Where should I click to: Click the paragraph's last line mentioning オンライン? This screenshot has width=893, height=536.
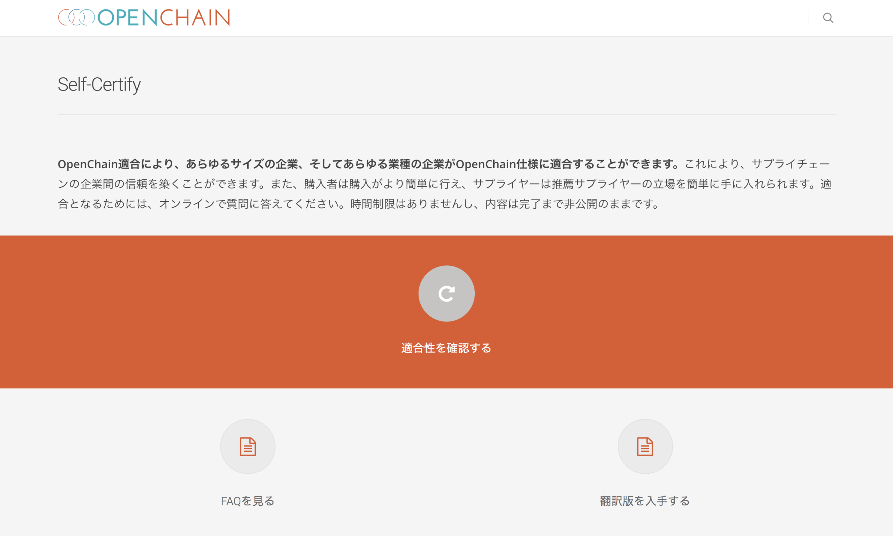click(360, 204)
